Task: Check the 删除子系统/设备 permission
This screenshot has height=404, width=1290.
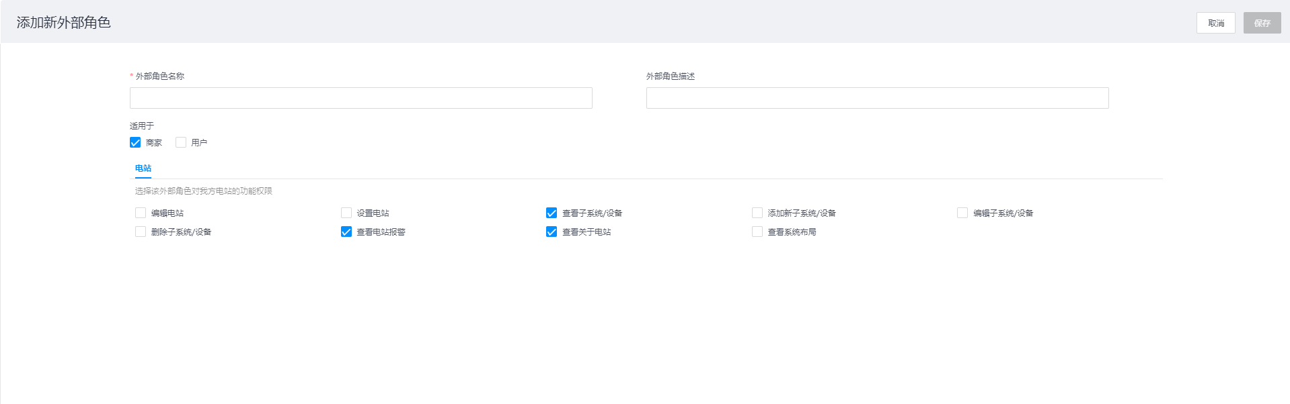Action: coord(141,232)
